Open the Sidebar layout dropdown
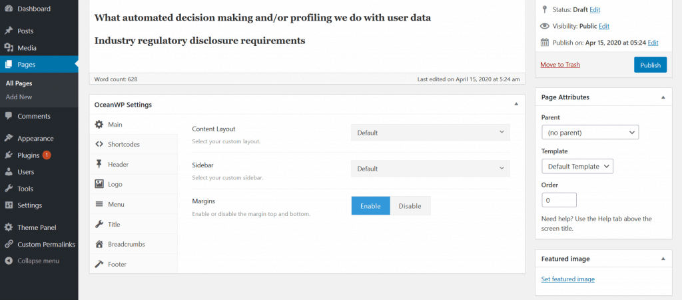 430,169
